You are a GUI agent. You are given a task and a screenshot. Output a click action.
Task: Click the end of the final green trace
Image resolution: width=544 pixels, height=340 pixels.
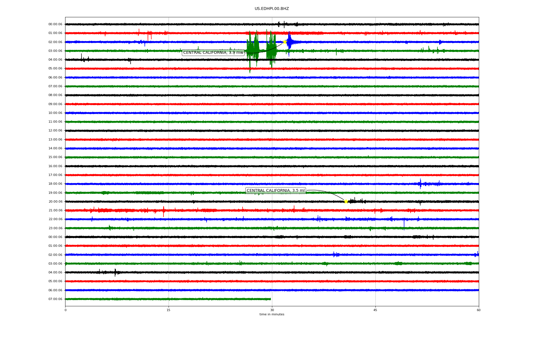(270, 299)
